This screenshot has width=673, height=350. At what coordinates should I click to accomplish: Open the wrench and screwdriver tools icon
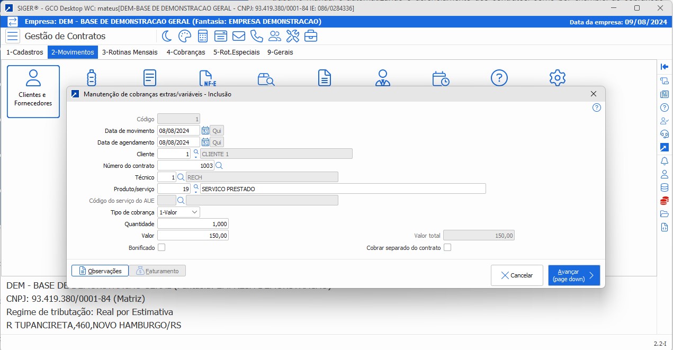click(292, 36)
